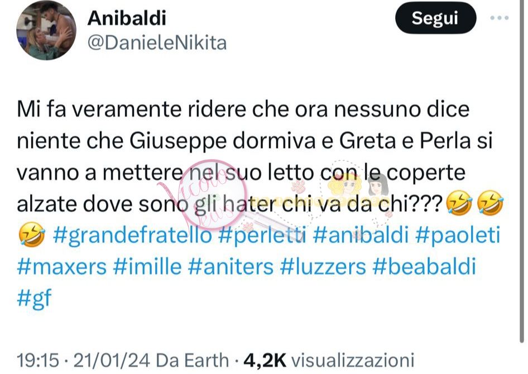
Task: Click the 19:15 · 21/01/24 timestamp
Action: tap(83, 360)
